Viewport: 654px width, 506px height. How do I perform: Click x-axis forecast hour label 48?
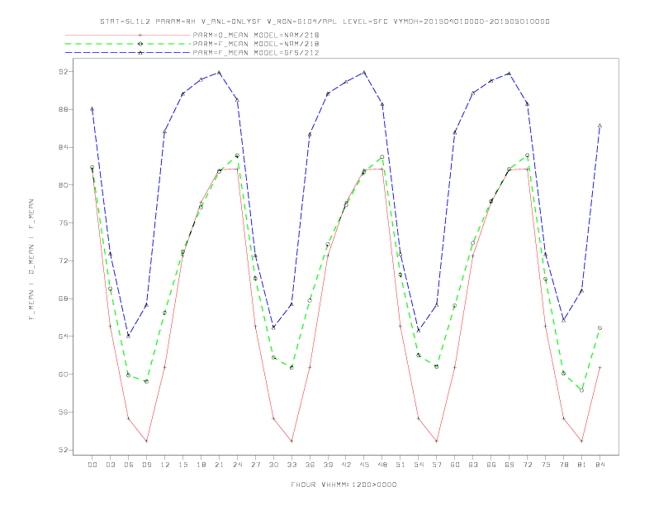pyautogui.click(x=382, y=465)
